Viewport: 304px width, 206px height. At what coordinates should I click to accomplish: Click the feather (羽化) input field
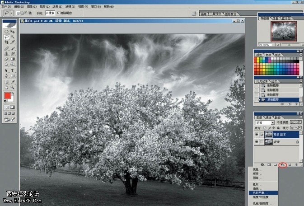click(50, 13)
